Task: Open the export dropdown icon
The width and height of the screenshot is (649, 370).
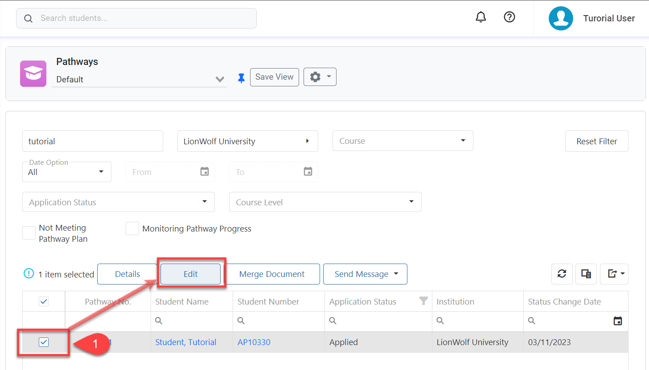Action: click(614, 274)
